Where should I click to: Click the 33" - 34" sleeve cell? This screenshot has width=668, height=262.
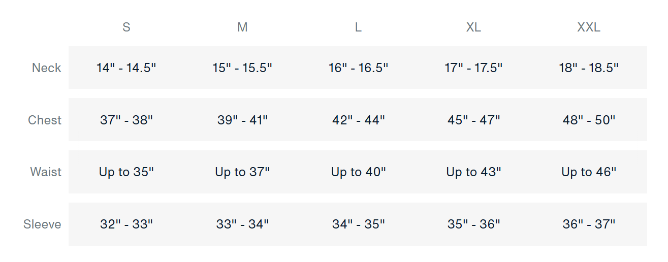click(x=242, y=224)
